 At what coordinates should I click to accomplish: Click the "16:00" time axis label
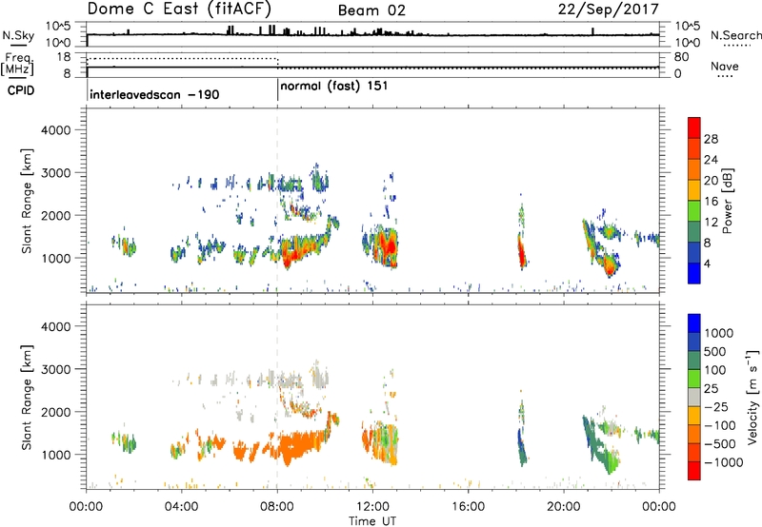pyautogui.click(x=468, y=506)
